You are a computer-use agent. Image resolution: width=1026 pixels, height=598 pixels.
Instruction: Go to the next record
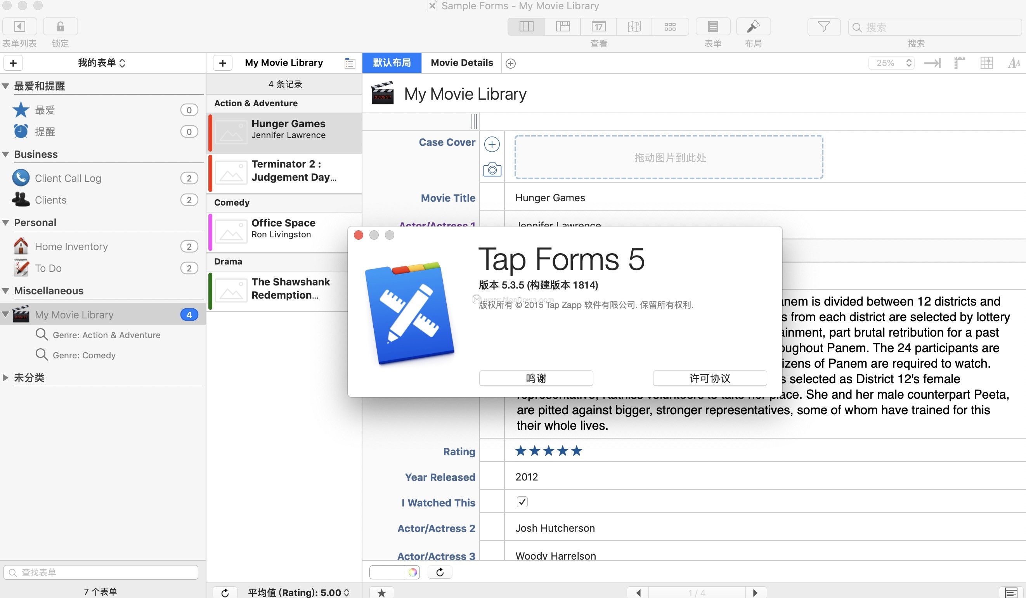756,593
